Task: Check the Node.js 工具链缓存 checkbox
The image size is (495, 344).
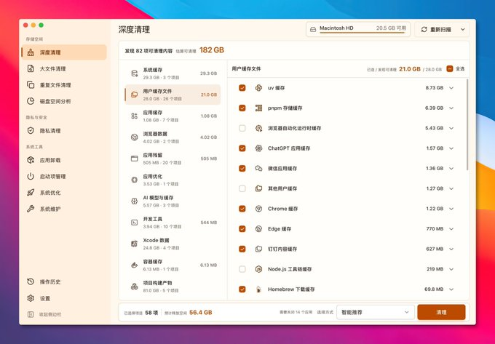Action: pos(242,269)
